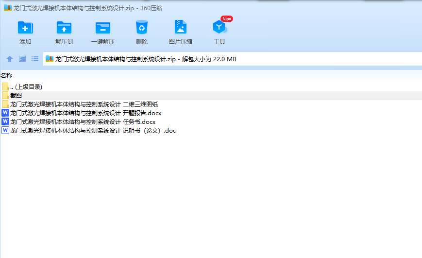Click the 添加 label under the add icon
Image resolution: width=422 pixels, height=258 pixels.
[25, 41]
